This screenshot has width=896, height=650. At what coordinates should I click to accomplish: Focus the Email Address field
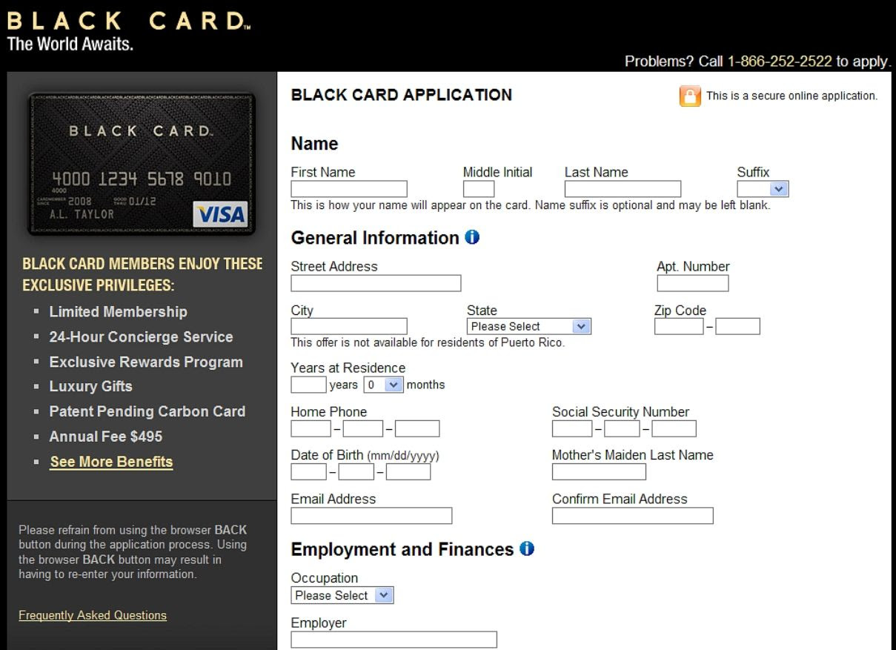pyautogui.click(x=371, y=516)
